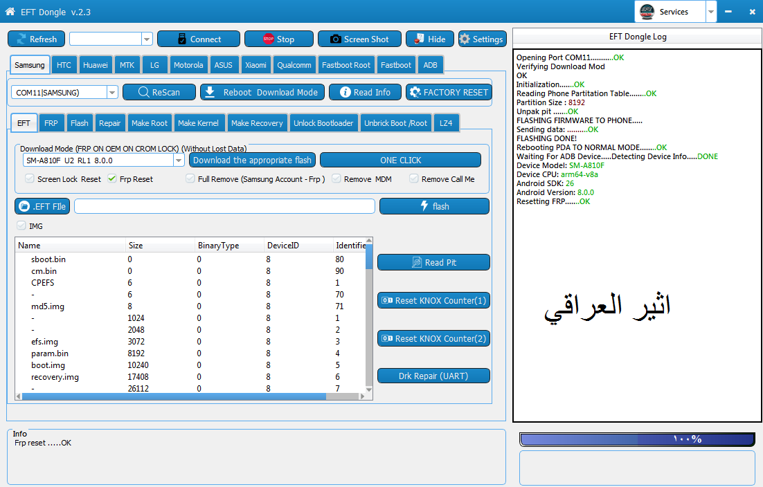
Task: Open the FRP sub-tab
Action: click(51, 123)
